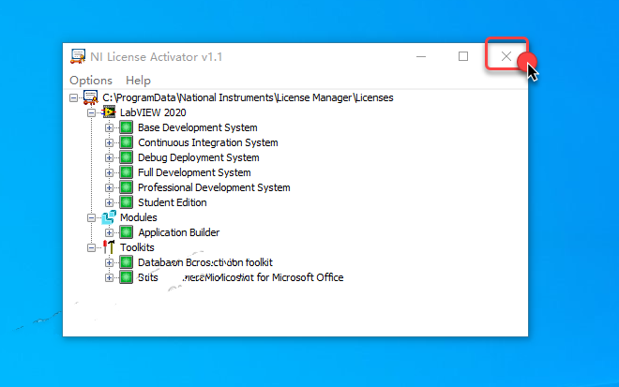The width and height of the screenshot is (619, 387).
Task: Click green status icon for Database toolkit
Action: [x=127, y=262]
